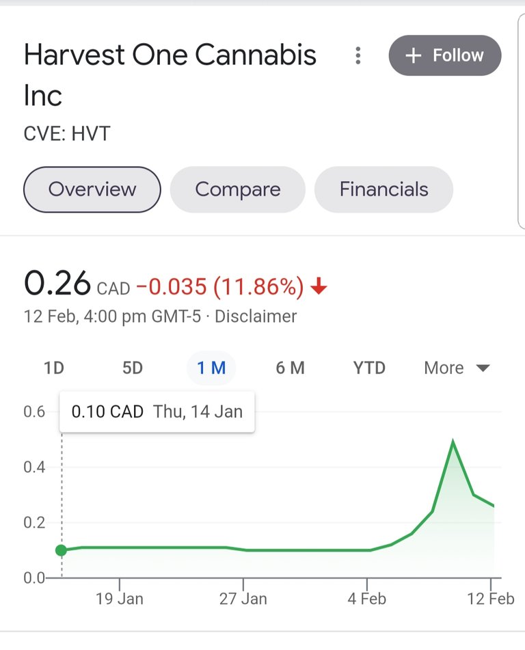Select the 1D time range
The height and width of the screenshot is (650, 525).
tap(54, 368)
